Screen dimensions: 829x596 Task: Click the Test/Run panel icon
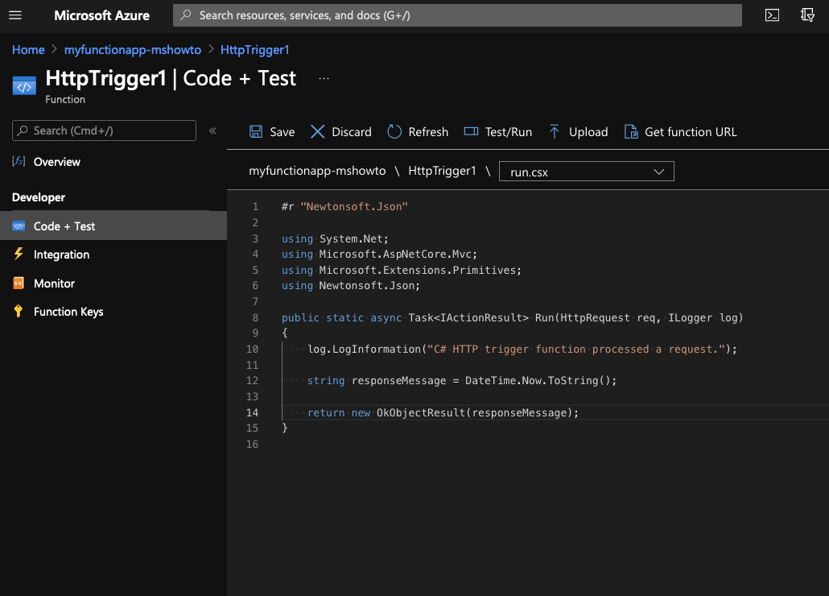point(471,131)
